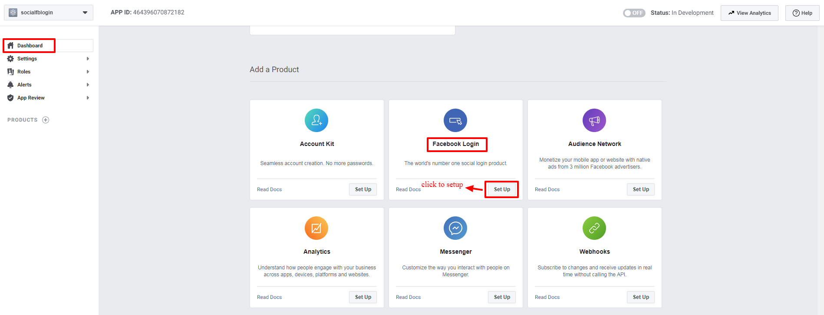
Task: Set up the Facebook Login product
Action: pos(502,189)
